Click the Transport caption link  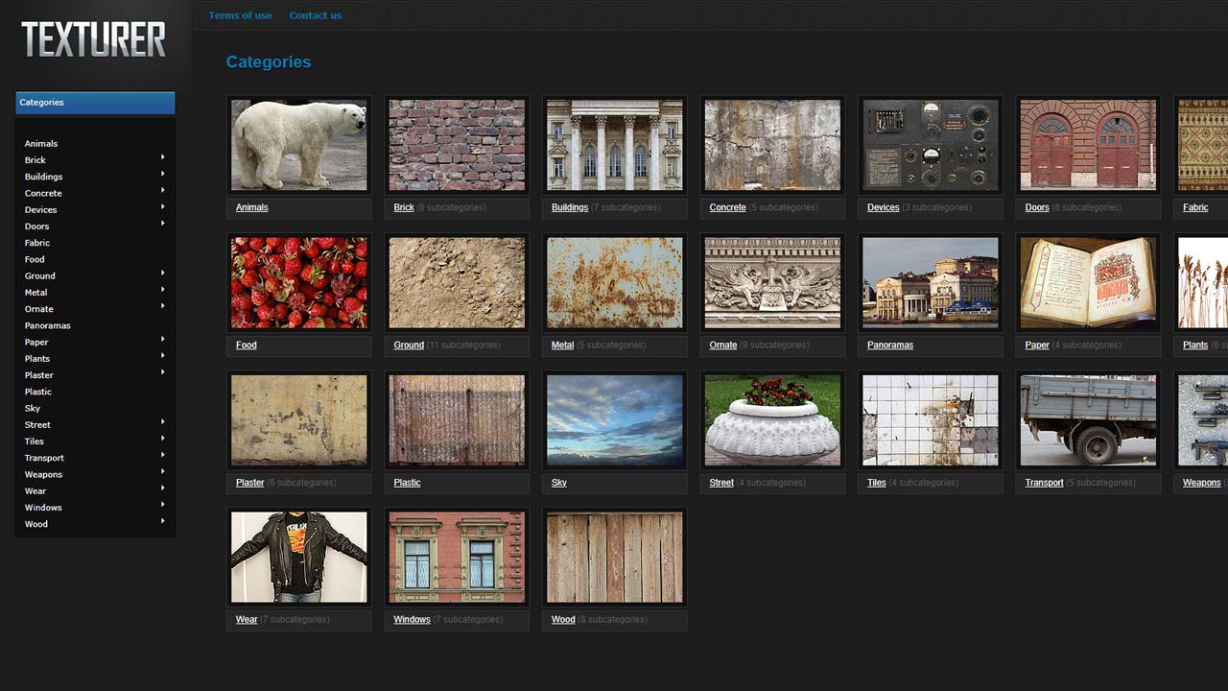pos(1044,483)
